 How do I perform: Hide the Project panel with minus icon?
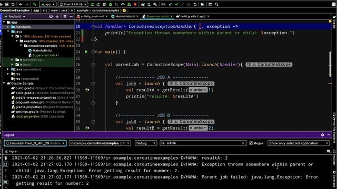[x=71, y=16]
